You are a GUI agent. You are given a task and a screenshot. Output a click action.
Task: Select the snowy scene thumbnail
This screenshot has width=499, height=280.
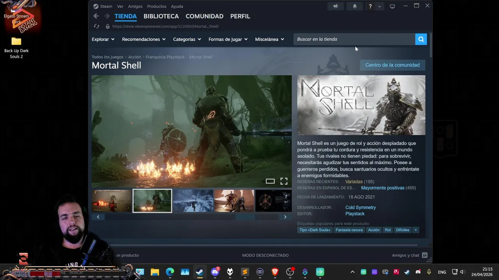pos(193,201)
